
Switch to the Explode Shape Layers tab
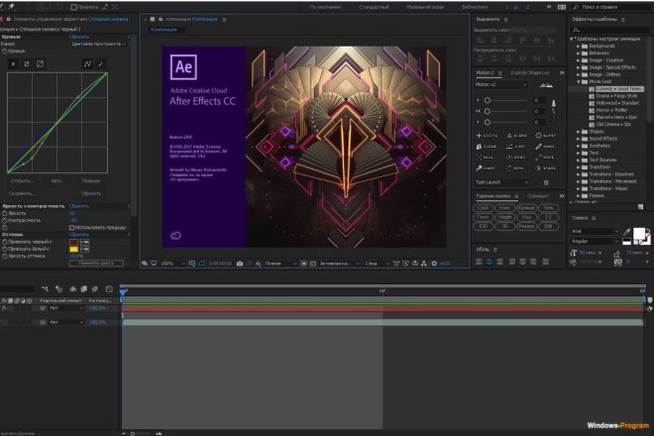(530, 72)
